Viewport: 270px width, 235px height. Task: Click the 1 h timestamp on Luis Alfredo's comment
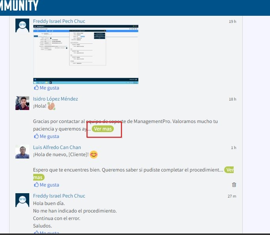tap(234, 148)
